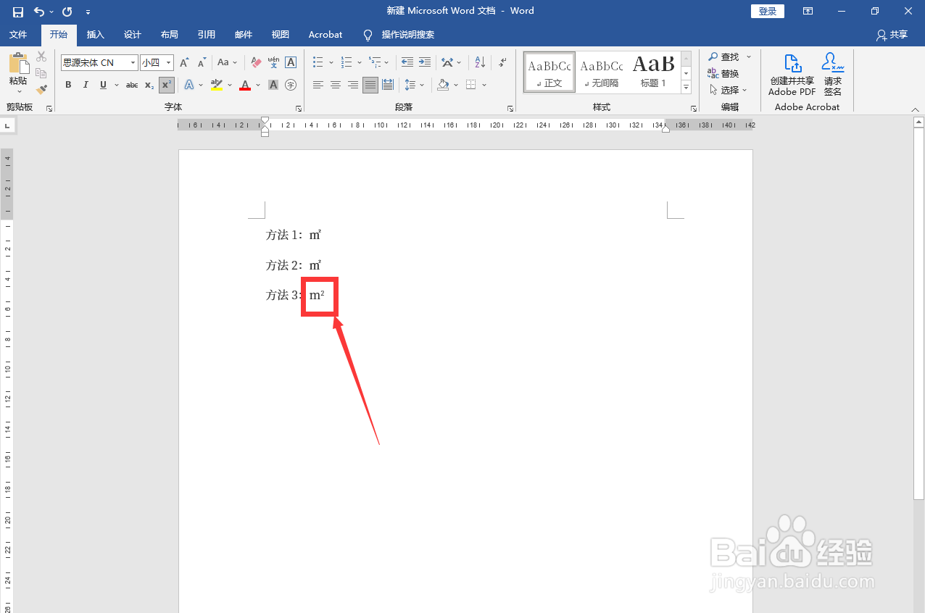Turn off the active superscript x² button
Viewport: 925px width, 613px height.
[167, 85]
